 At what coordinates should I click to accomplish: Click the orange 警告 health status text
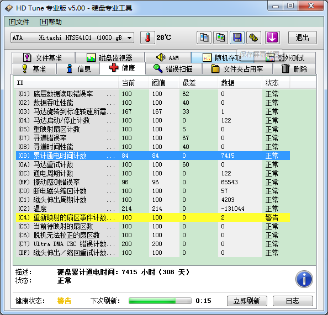click(64, 301)
